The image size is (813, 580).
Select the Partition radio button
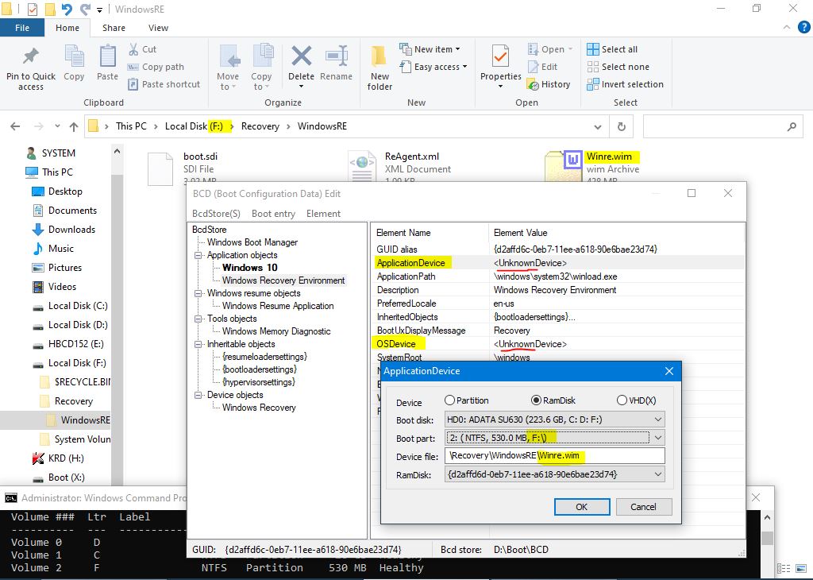click(x=450, y=400)
